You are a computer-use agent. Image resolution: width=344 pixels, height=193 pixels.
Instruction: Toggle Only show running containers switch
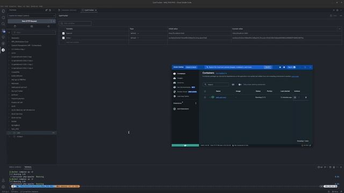(240, 85)
